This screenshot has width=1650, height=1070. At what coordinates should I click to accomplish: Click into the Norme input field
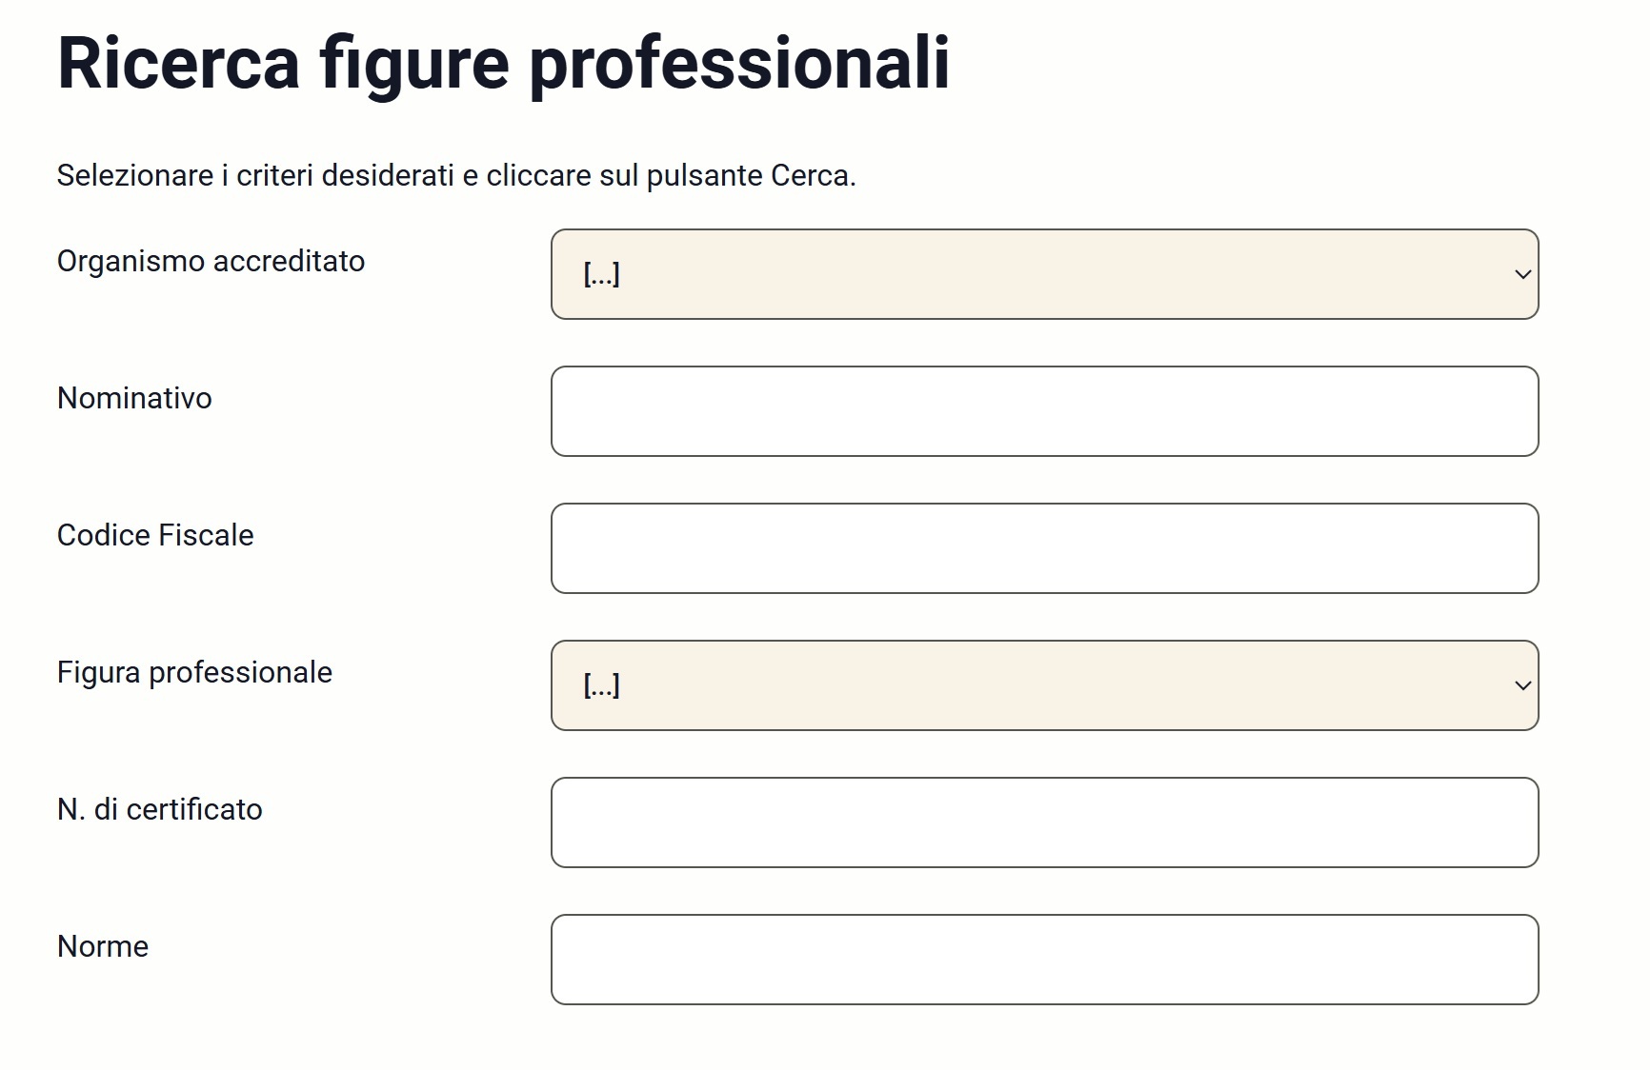[1044, 960]
